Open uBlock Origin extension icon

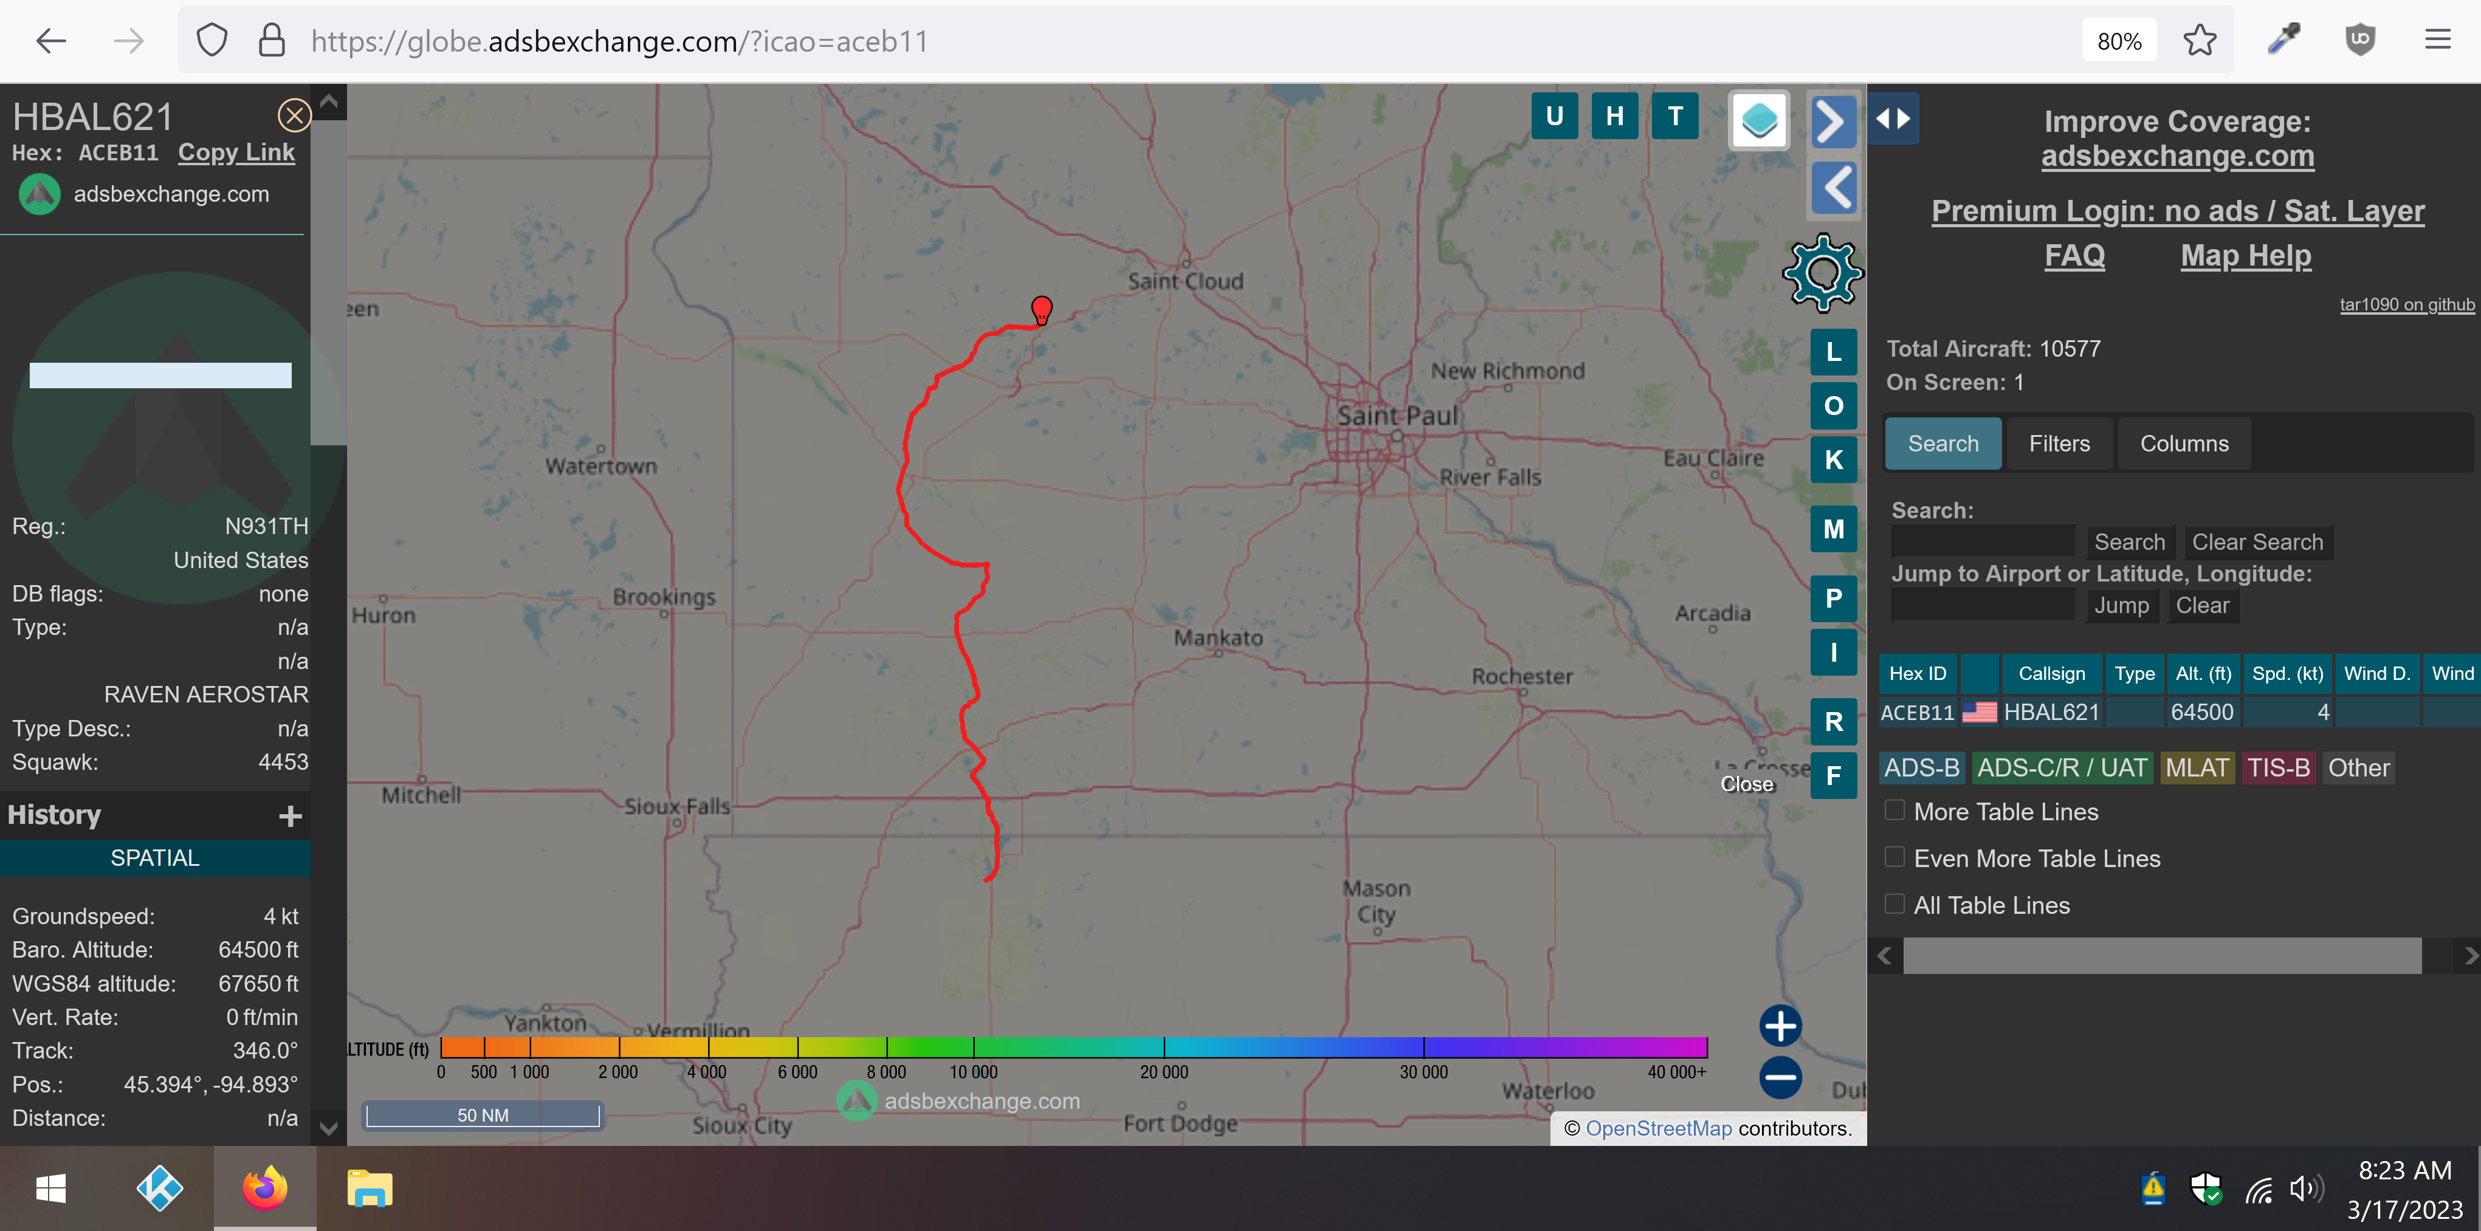pyautogui.click(x=2359, y=41)
